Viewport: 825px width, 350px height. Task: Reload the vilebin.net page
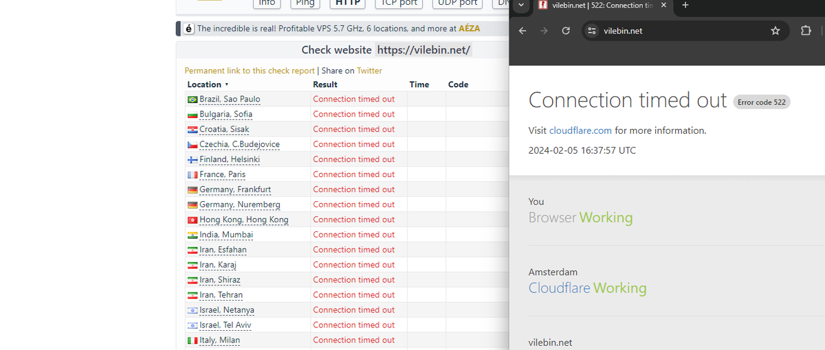point(566,31)
